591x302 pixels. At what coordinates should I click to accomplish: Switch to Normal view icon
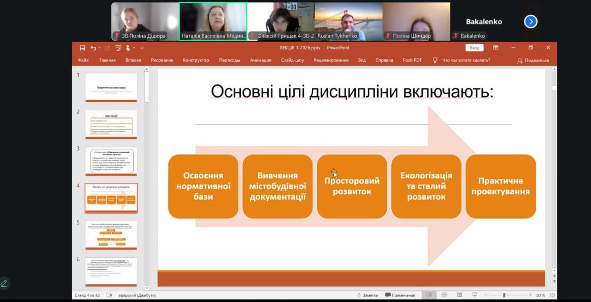click(x=428, y=295)
